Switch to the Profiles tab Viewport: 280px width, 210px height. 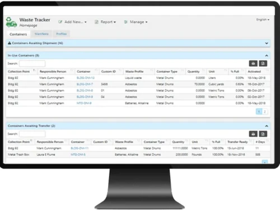click(x=61, y=34)
